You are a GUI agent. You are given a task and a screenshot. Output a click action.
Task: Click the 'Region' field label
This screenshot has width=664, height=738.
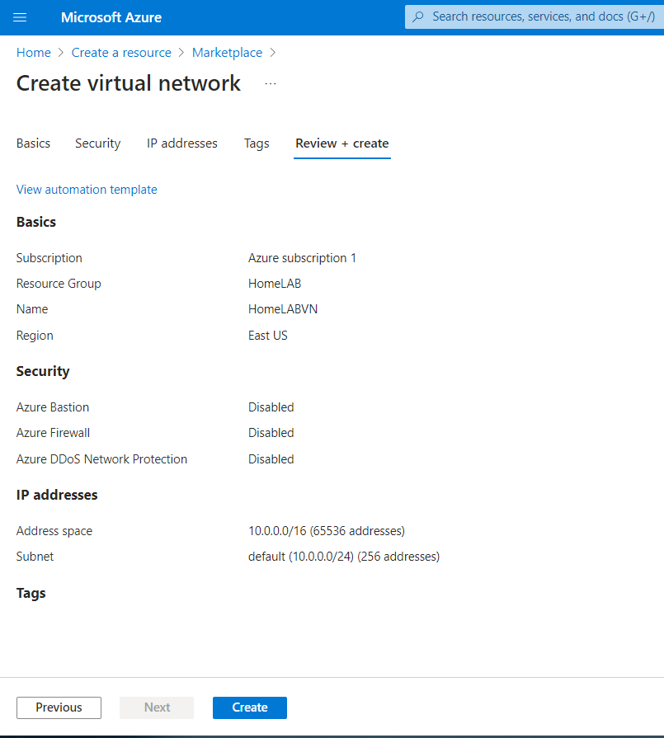pos(35,336)
